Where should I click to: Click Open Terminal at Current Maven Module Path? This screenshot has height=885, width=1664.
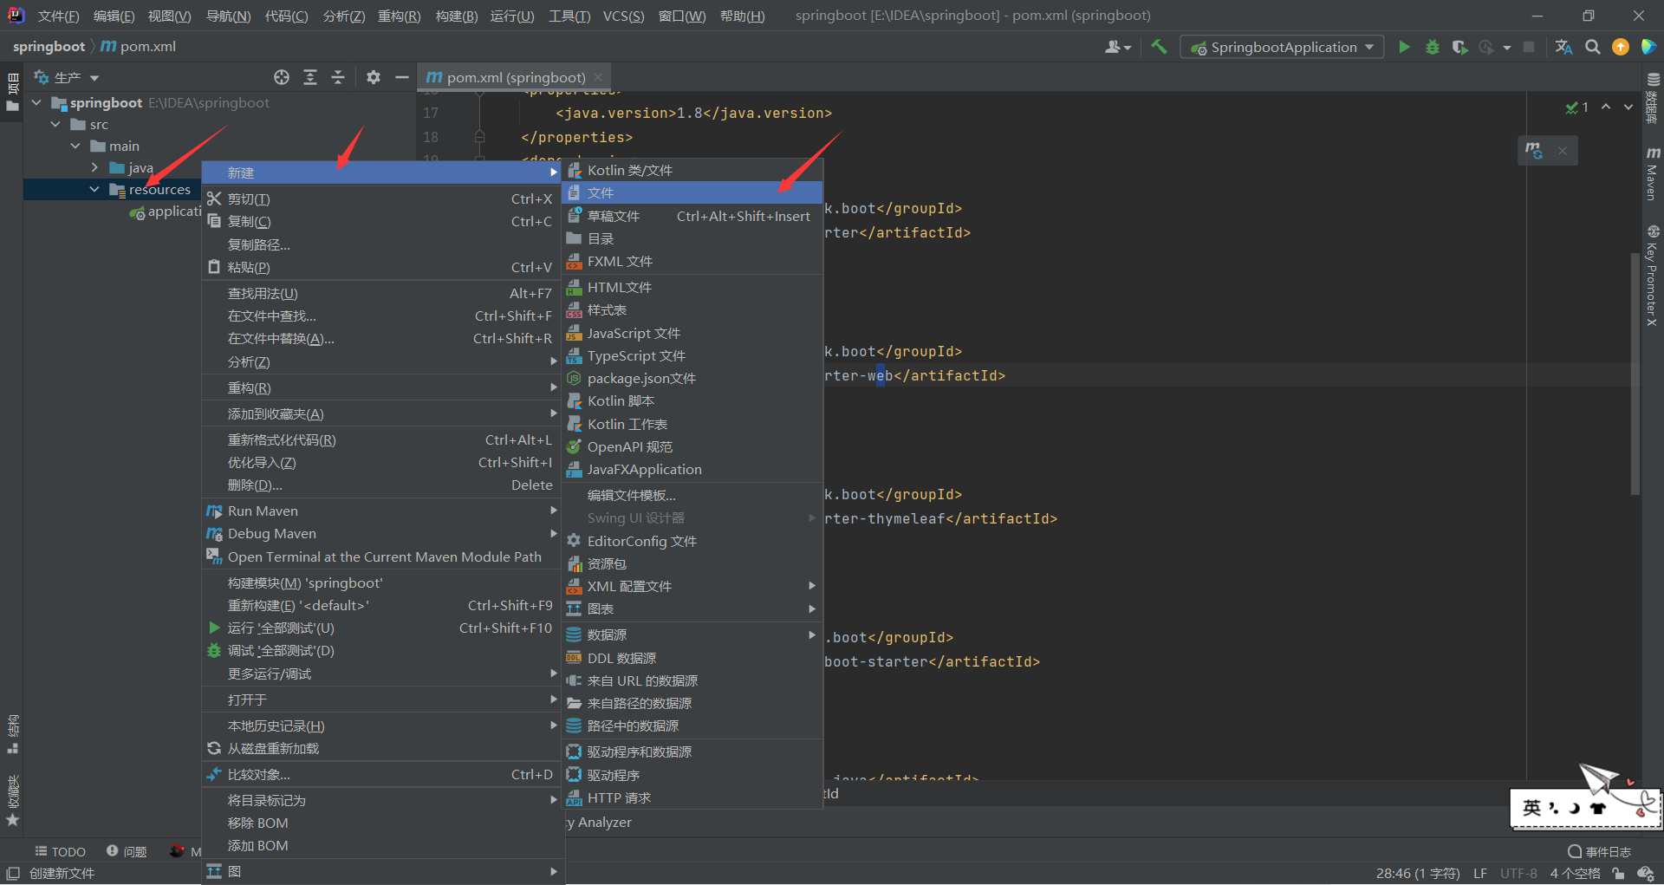(x=381, y=556)
